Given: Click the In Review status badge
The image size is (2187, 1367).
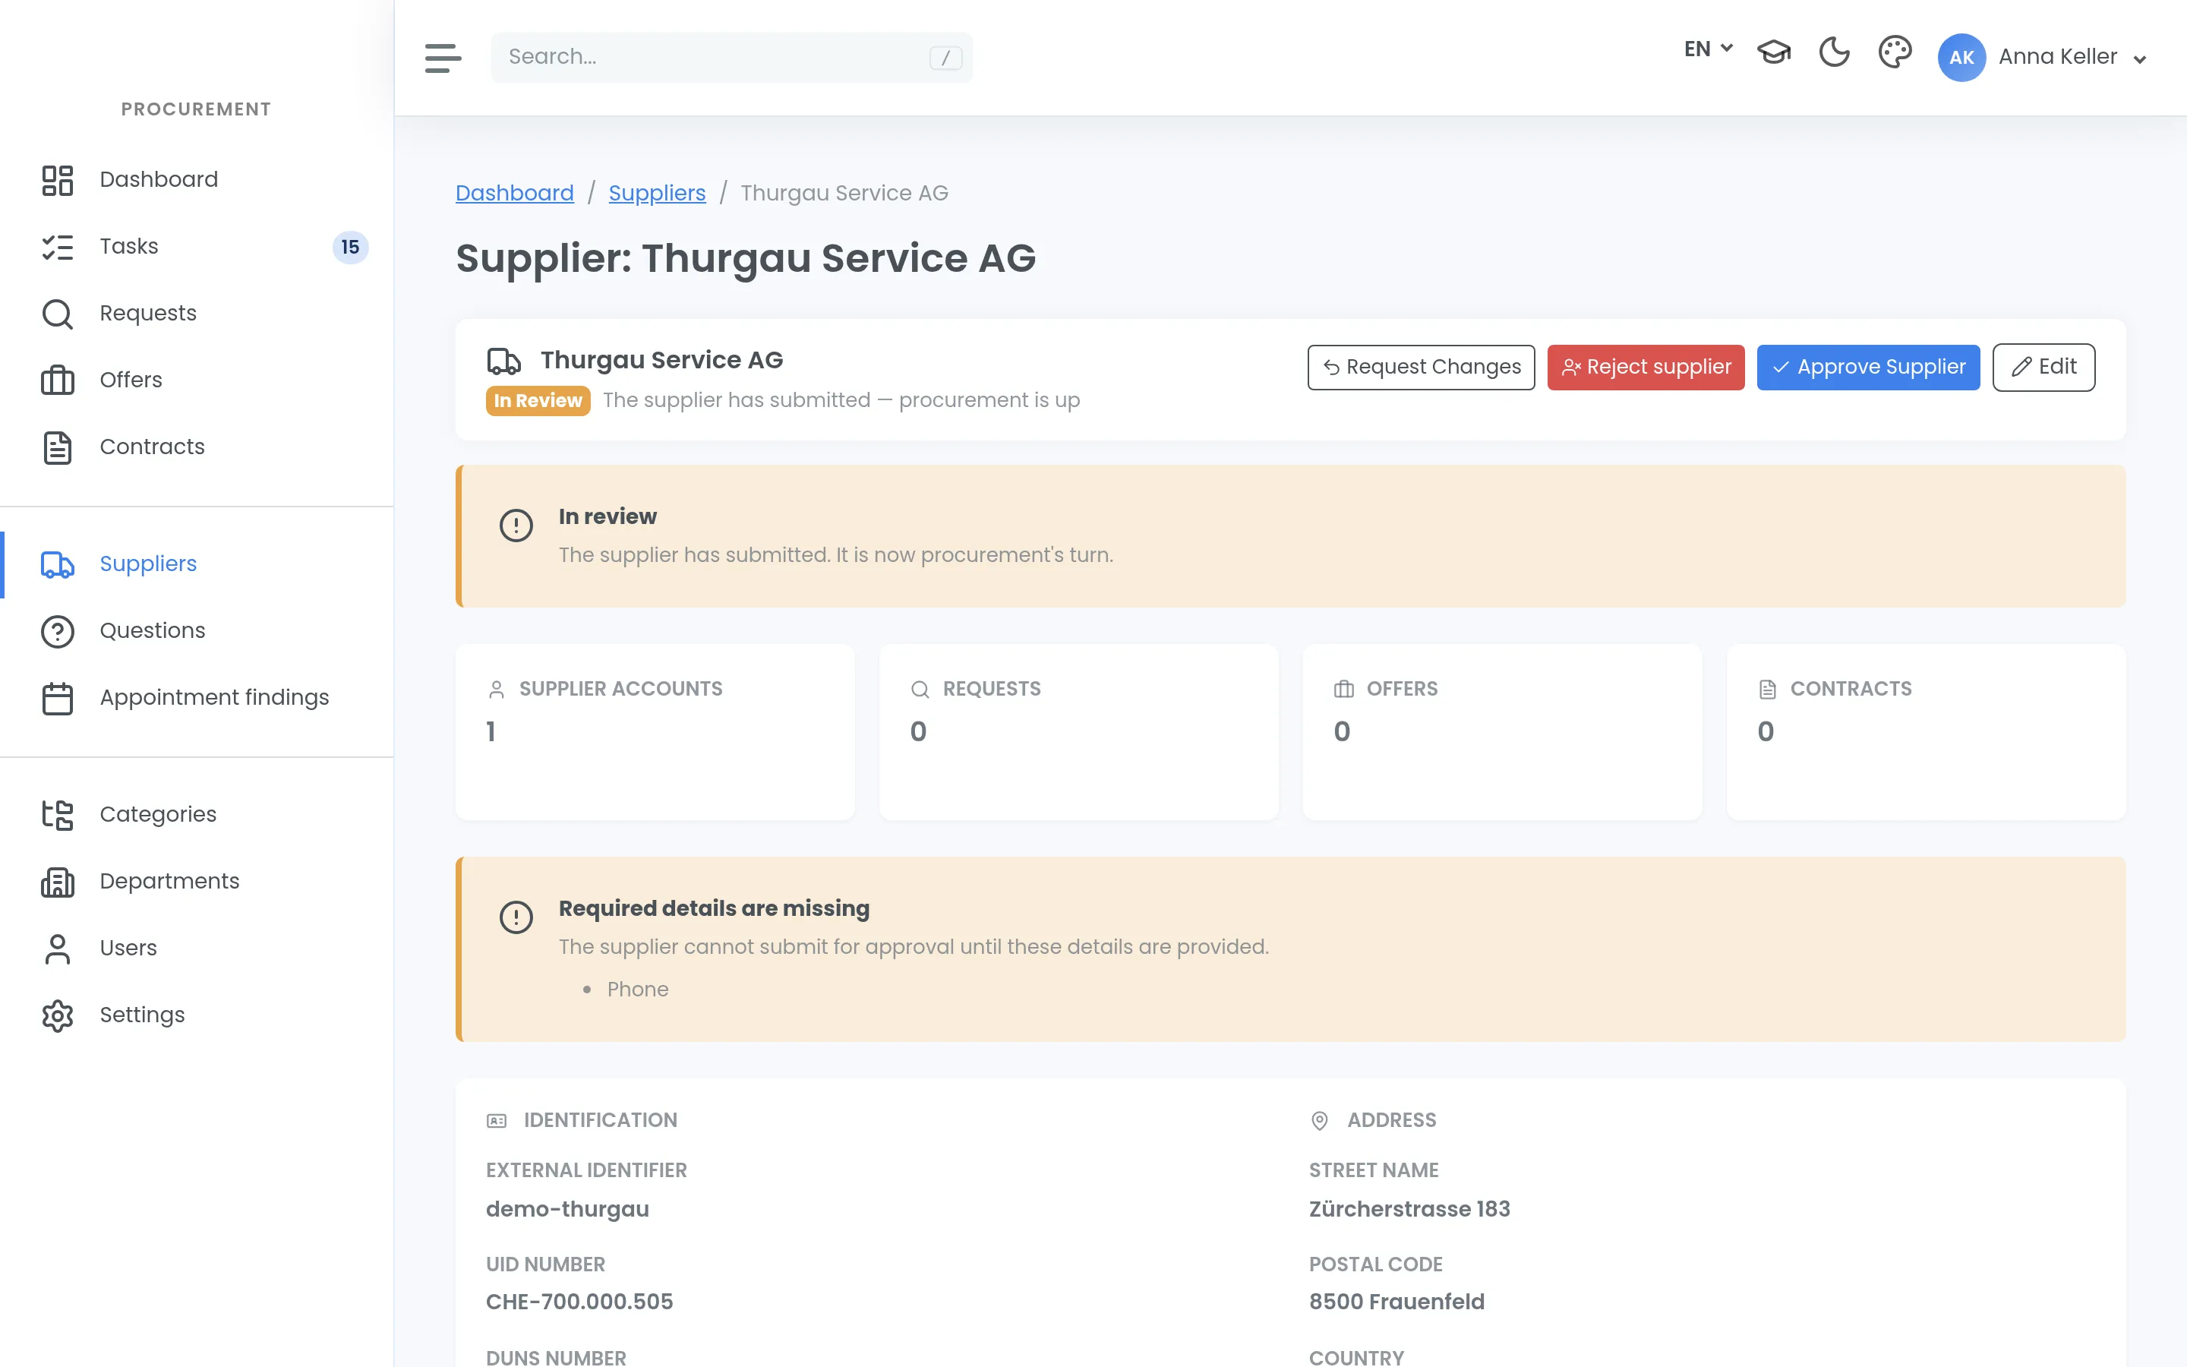Looking at the screenshot, I should pyautogui.click(x=538, y=400).
